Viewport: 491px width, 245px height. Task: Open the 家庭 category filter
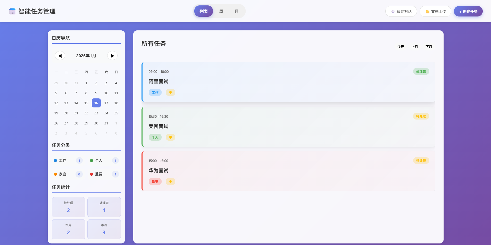63,174
